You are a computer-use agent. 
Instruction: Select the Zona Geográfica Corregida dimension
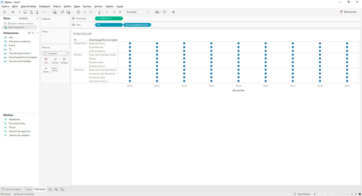click(x=23, y=57)
